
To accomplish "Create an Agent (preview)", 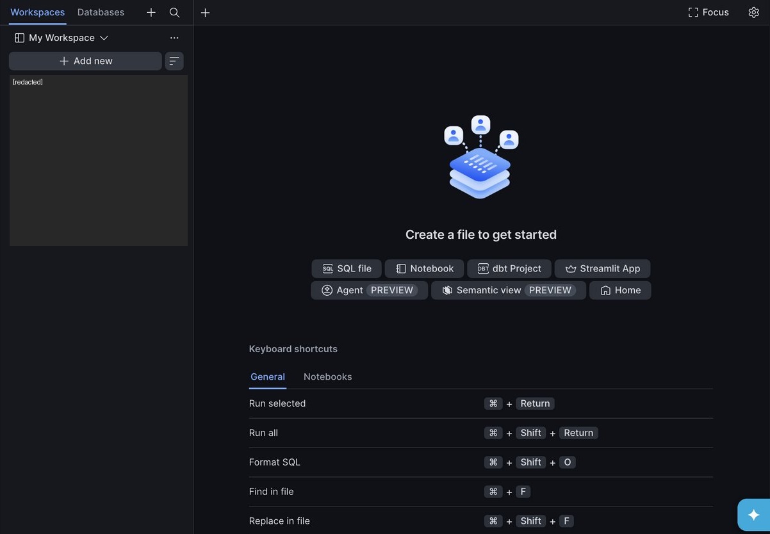I will pyautogui.click(x=370, y=290).
